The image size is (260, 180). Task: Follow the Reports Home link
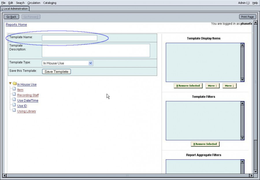coord(16,25)
